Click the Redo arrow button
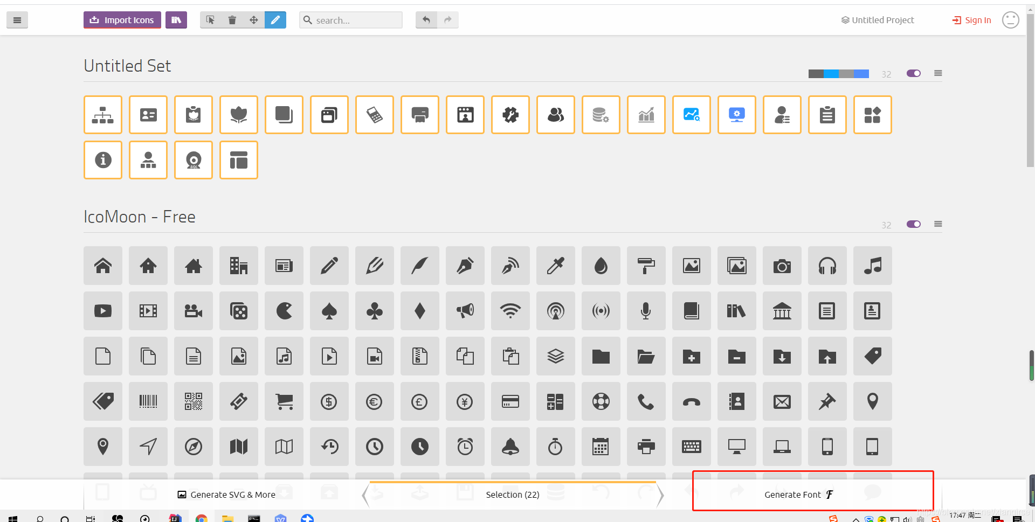This screenshot has width=1035, height=522. [448, 20]
